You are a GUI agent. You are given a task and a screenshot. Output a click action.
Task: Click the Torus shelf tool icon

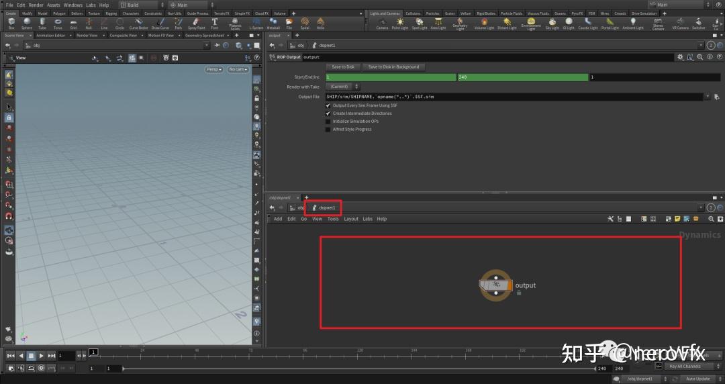pyautogui.click(x=58, y=23)
